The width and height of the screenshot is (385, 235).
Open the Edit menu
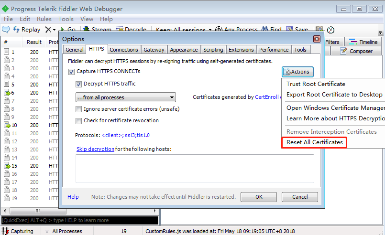coord(25,19)
